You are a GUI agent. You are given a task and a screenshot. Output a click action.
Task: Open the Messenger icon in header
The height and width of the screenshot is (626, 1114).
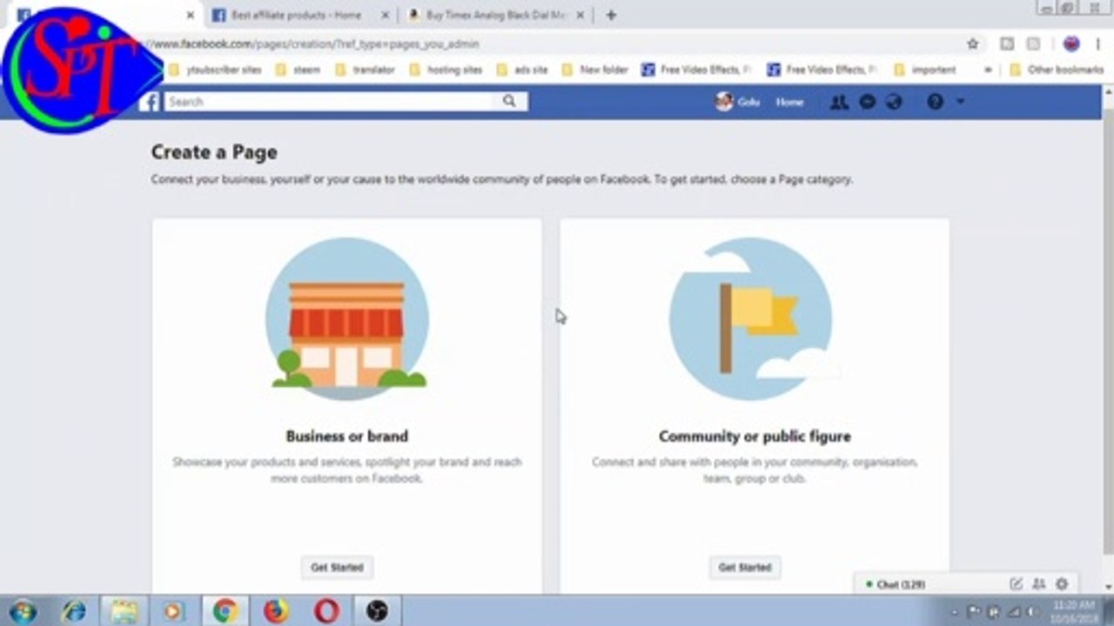pyautogui.click(x=867, y=102)
